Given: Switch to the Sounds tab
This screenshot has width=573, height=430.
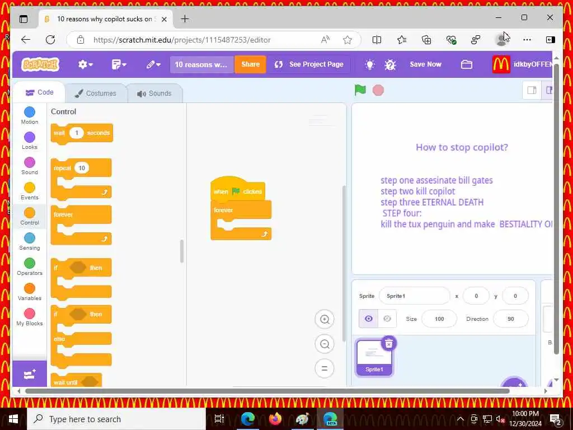Looking at the screenshot, I should click(x=154, y=94).
